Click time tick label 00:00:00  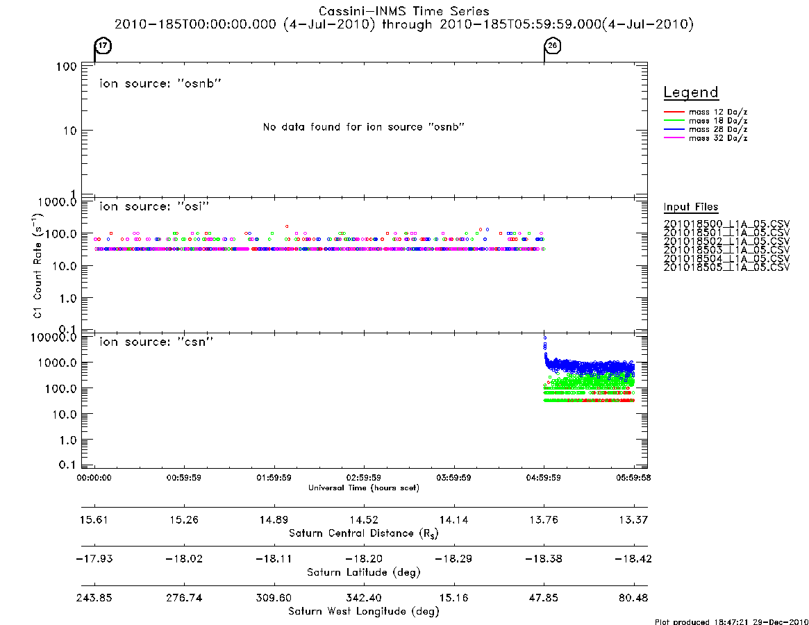tap(94, 478)
